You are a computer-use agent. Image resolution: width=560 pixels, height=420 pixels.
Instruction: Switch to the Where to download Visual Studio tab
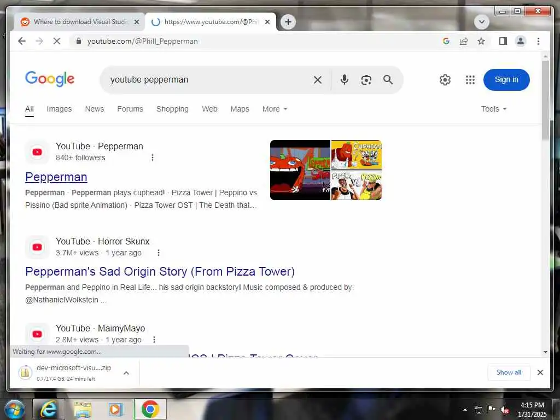pyautogui.click(x=79, y=22)
